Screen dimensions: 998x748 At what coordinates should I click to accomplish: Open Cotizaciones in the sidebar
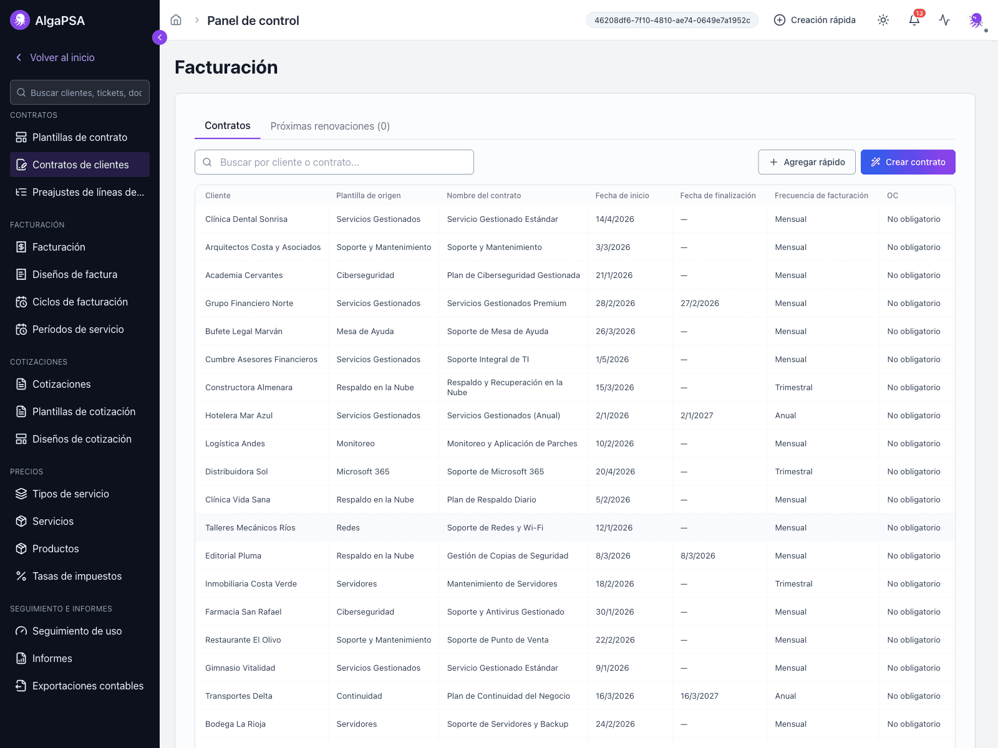[x=80, y=384]
